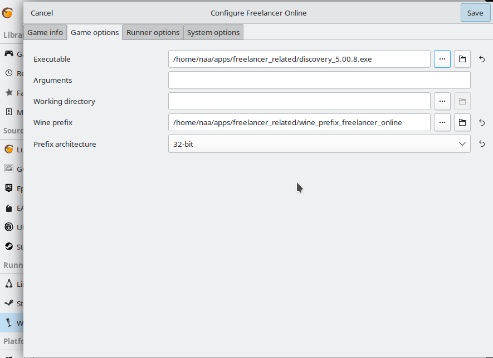Select the gamepad Games icon in the sidebar
Viewport: 493px width, 358px height.
pyautogui.click(x=9, y=53)
